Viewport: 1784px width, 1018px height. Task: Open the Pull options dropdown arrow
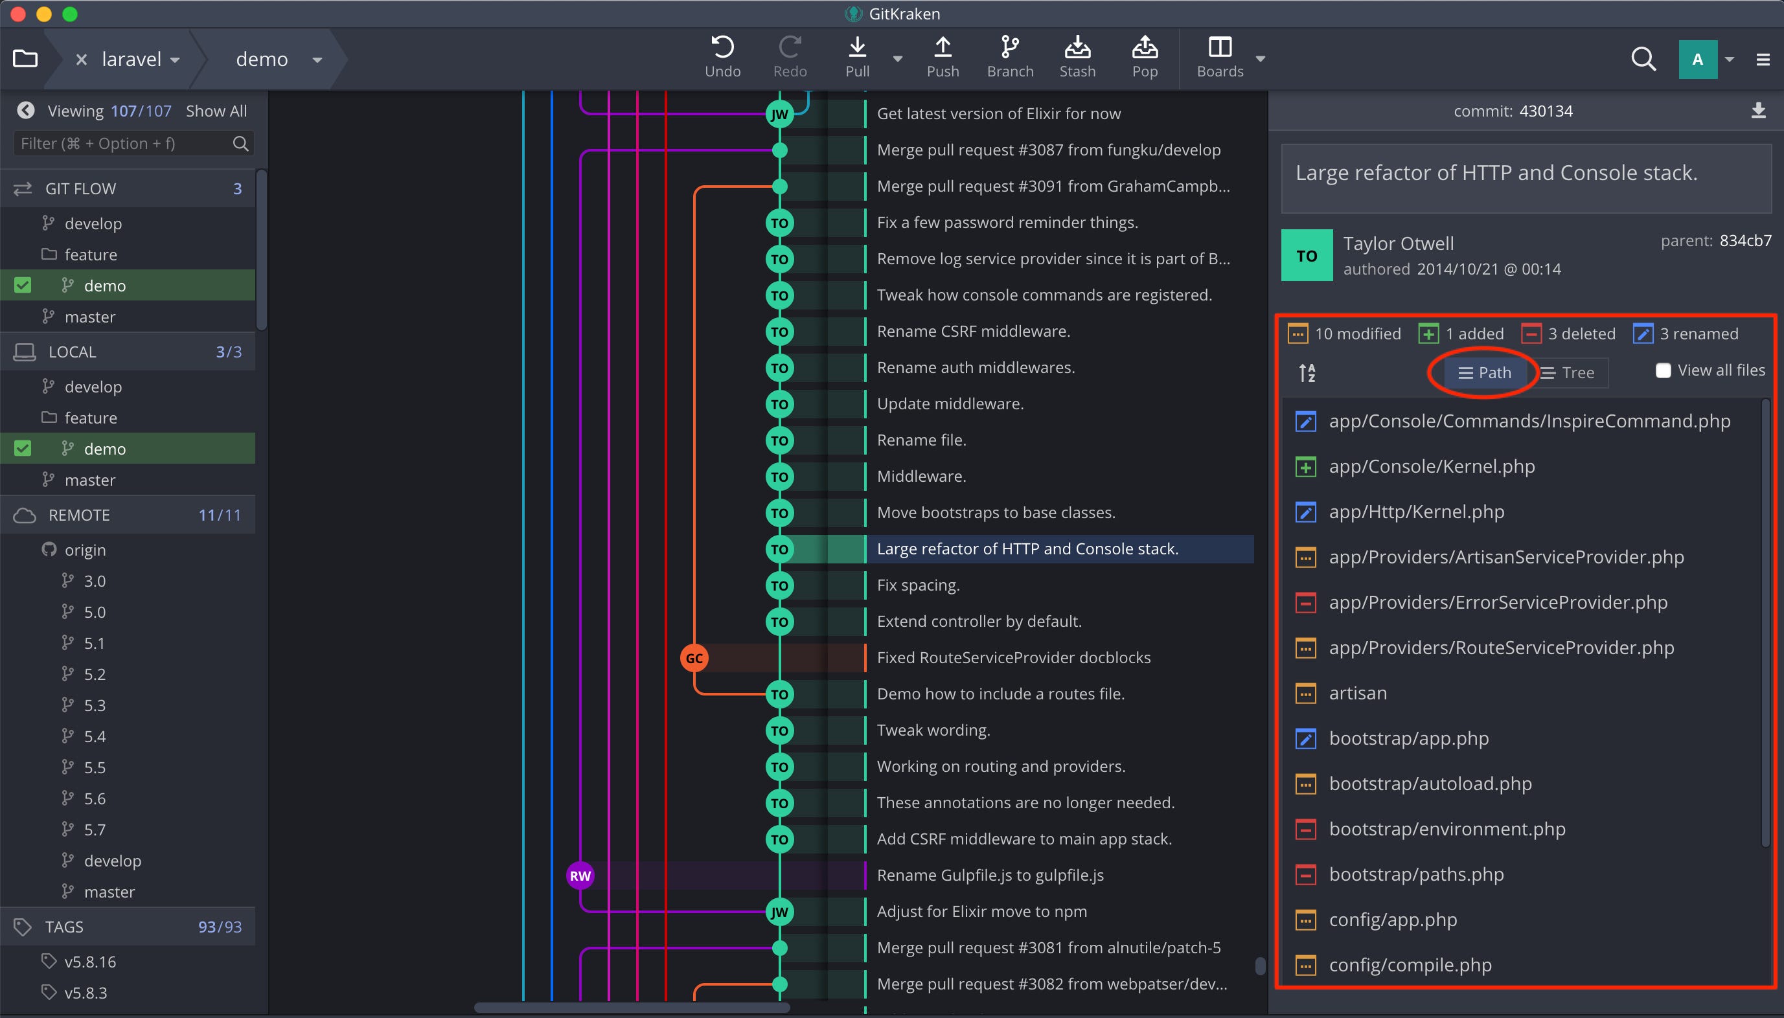(897, 60)
